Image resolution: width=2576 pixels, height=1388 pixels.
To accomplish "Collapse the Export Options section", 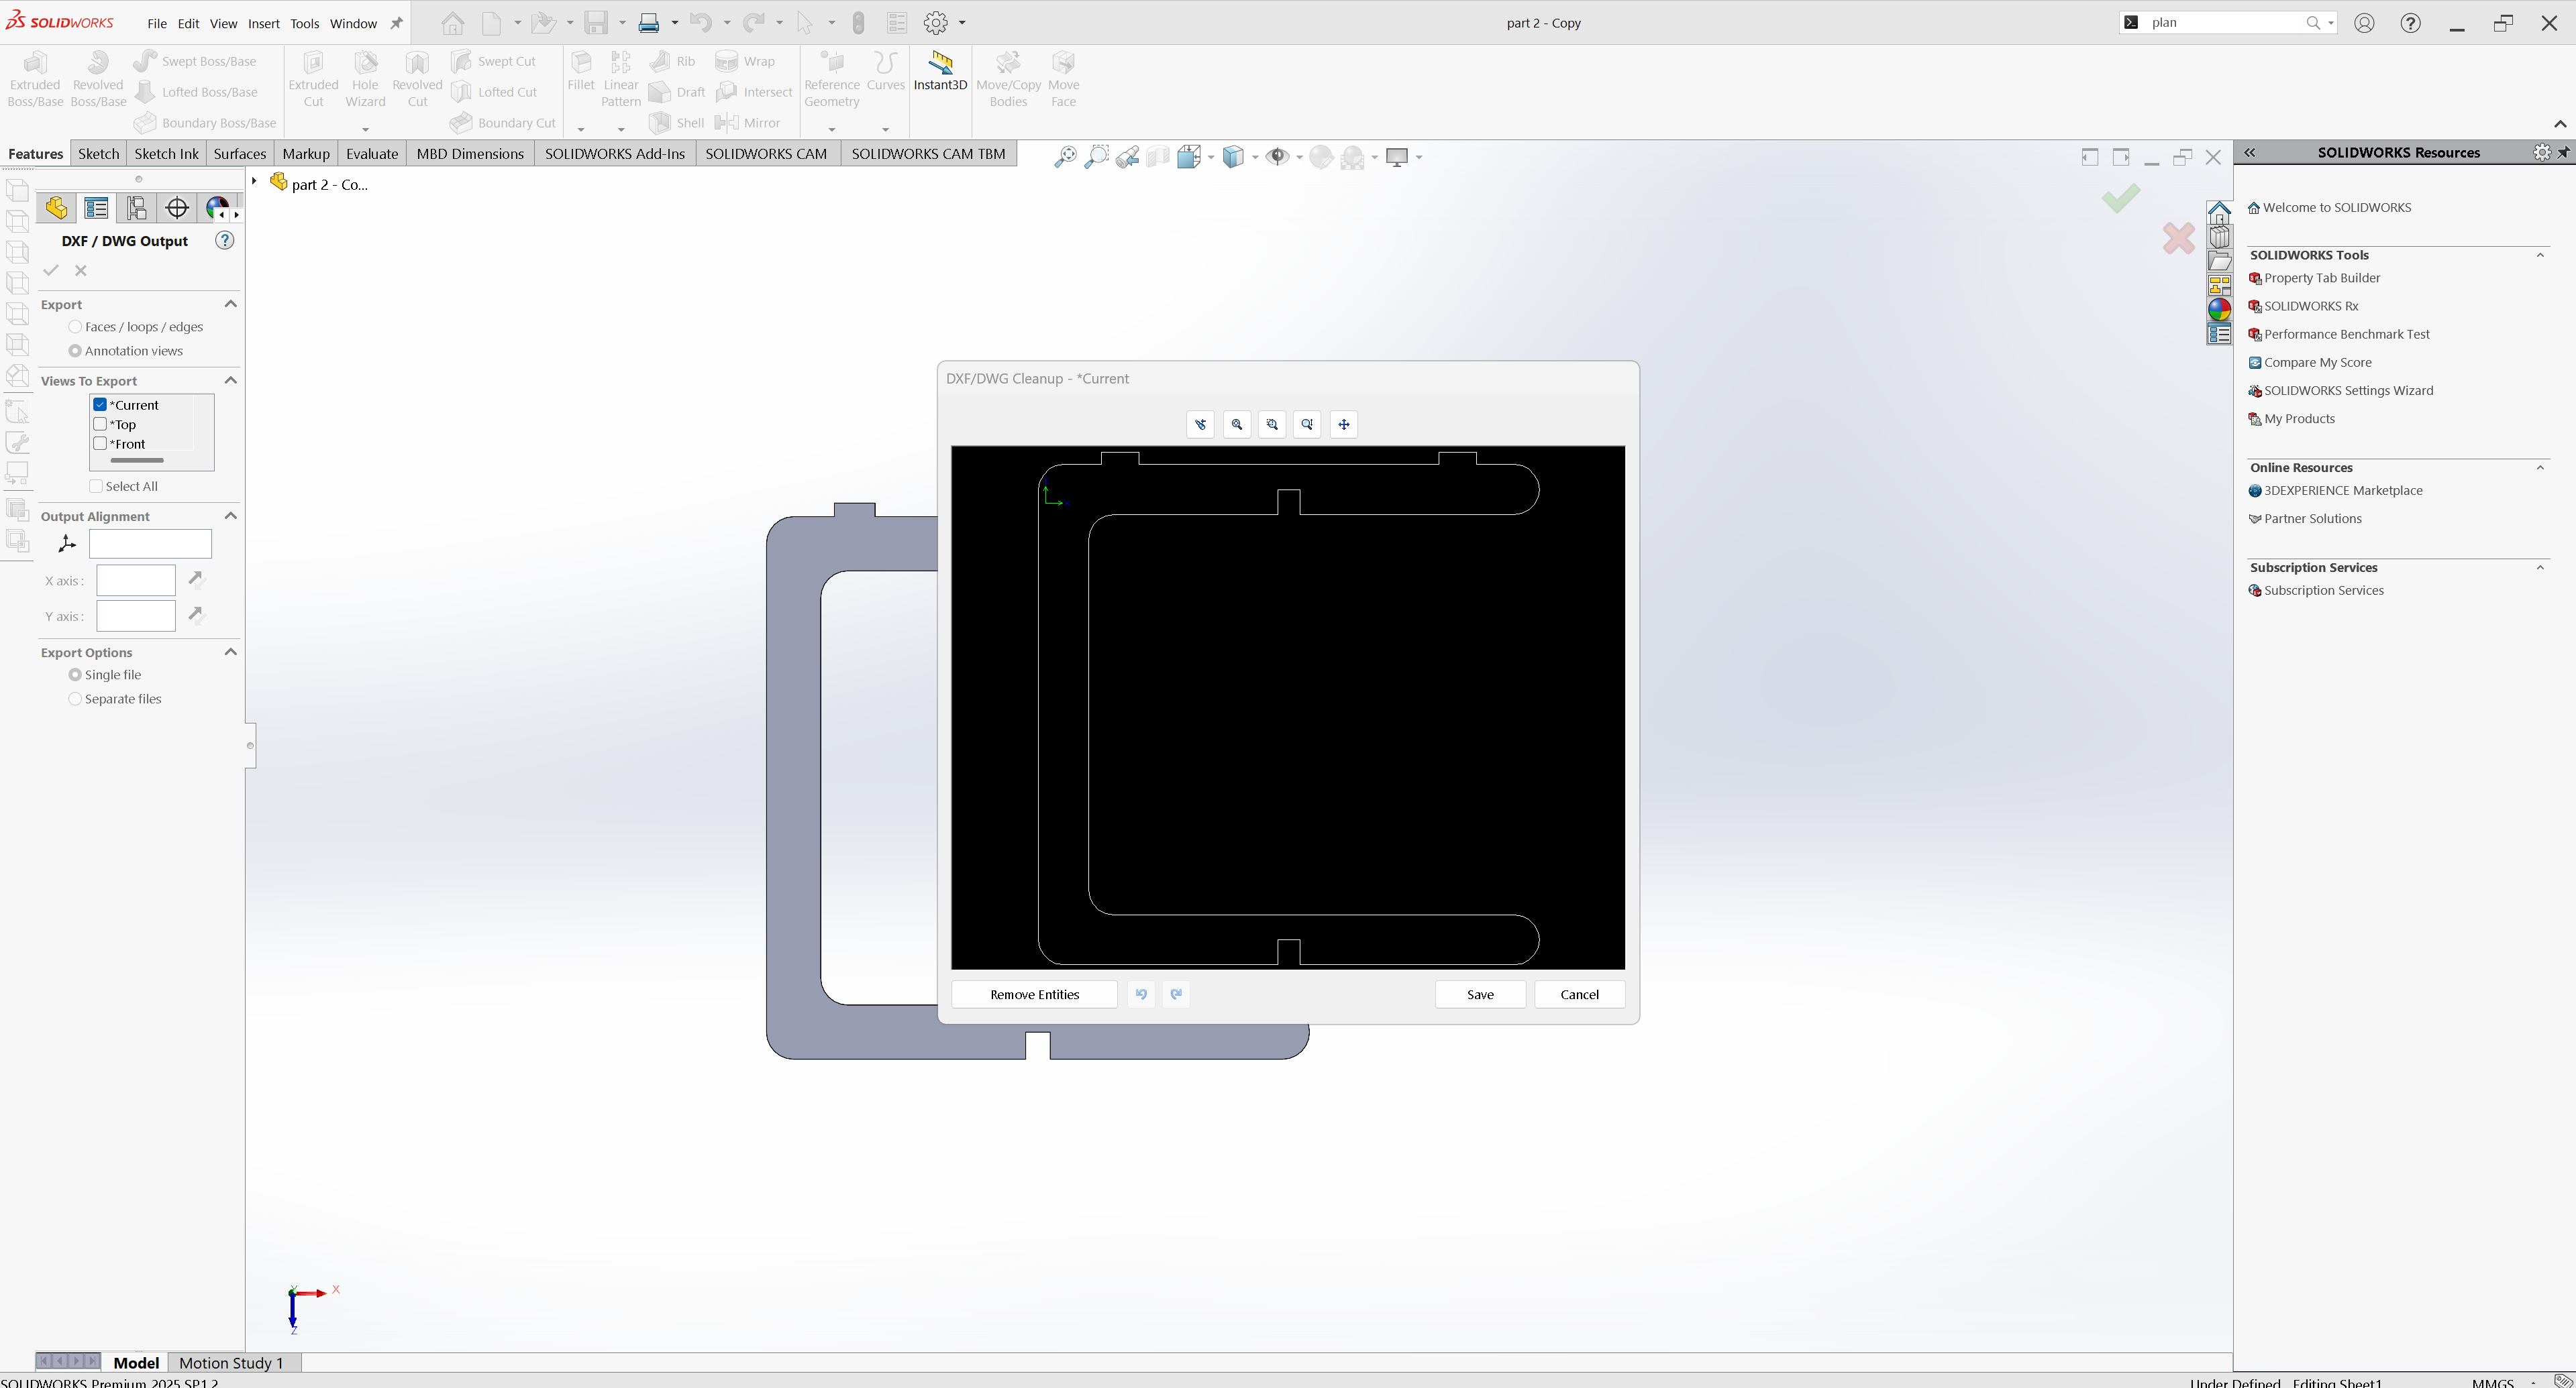I will pos(231,652).
